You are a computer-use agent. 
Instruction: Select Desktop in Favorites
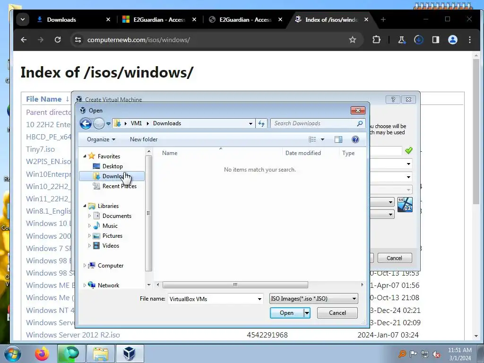pos(112,166)
